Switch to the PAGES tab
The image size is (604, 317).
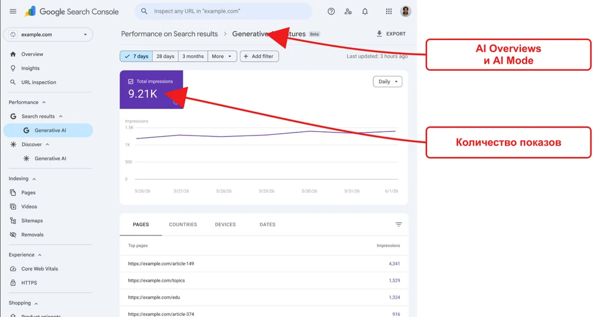(x=141, y=224)
